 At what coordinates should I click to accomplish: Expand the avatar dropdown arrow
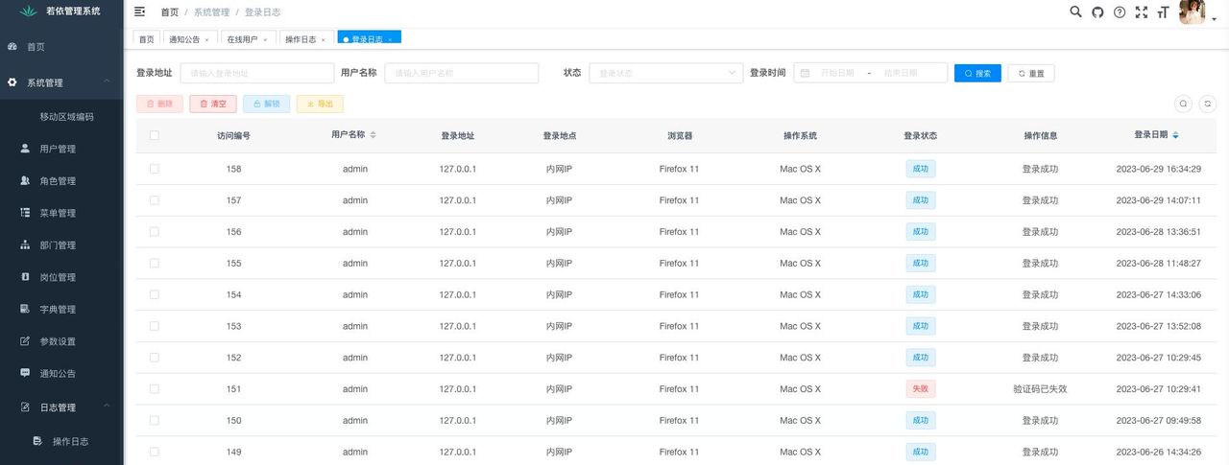tap(1214, 19)
